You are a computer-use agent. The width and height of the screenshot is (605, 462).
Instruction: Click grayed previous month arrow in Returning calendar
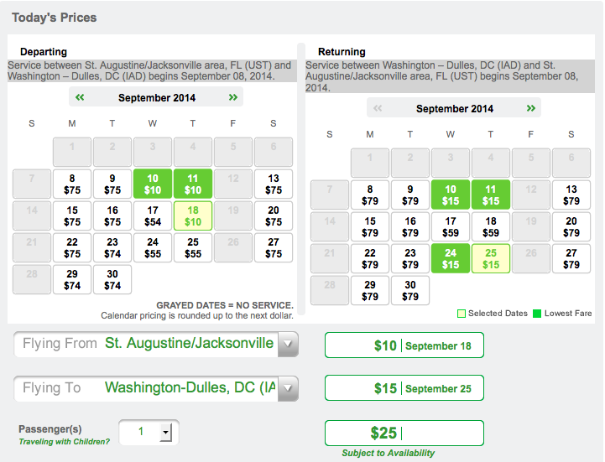tap(378, 108)
